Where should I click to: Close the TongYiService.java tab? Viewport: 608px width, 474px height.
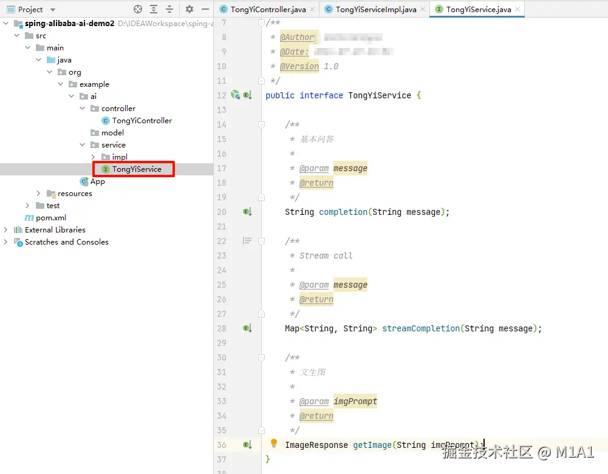pyautogui.click(x=517, y=9)
